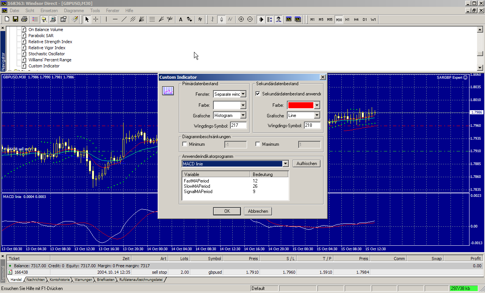This screenshot has width=485, height=293.
Task: Click the Print icon in toolbar
Action: (x=24, y=19)
